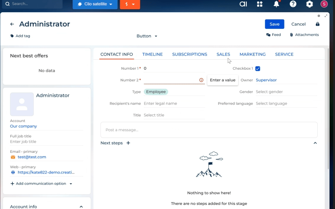Screen dimensions: 335x209
Task: Collapse the Account info section
Action: (x=81, y=207)
